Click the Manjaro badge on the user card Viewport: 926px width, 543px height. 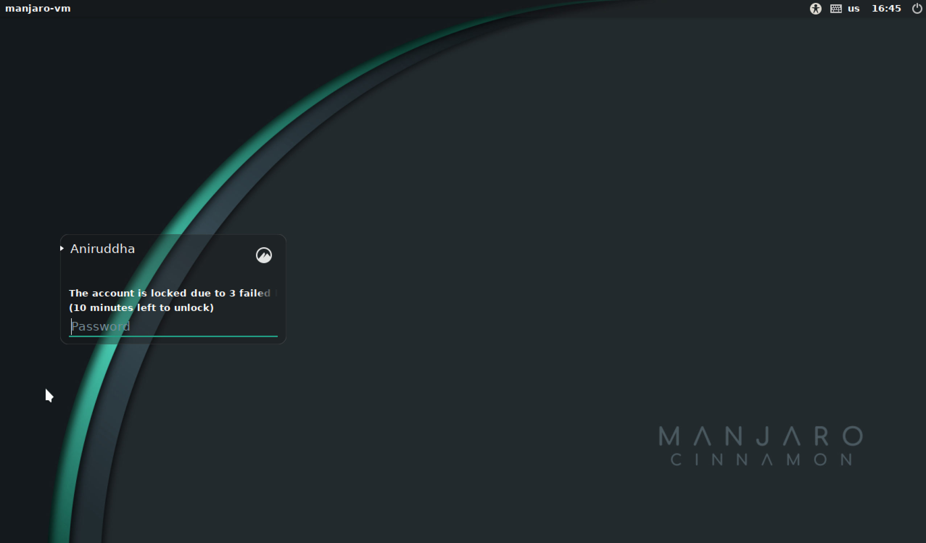tap(264, 255)
